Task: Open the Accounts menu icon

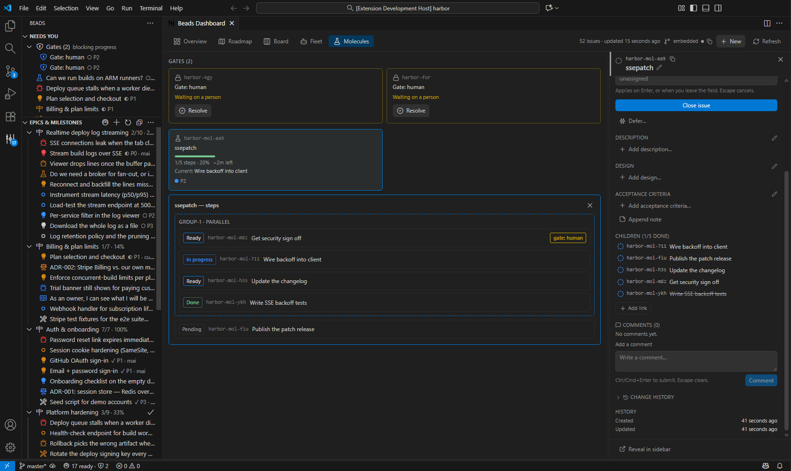Action: 10,425
